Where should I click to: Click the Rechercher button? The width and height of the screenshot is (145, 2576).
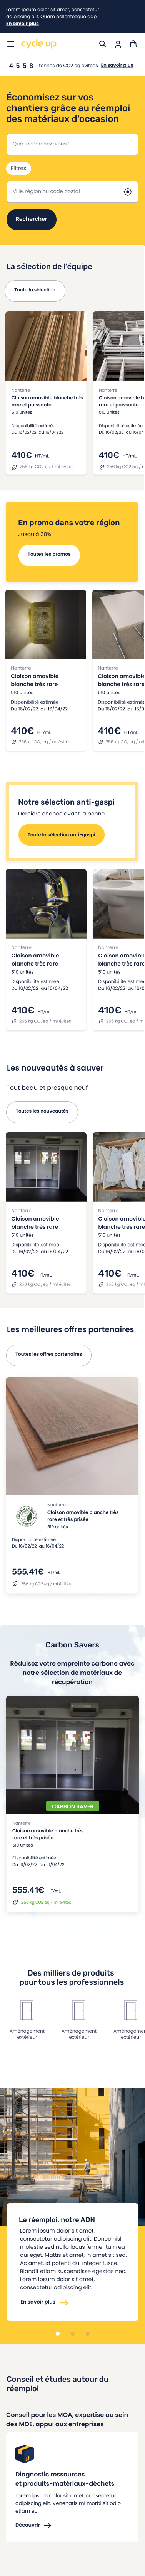click(x=31, y=219)
